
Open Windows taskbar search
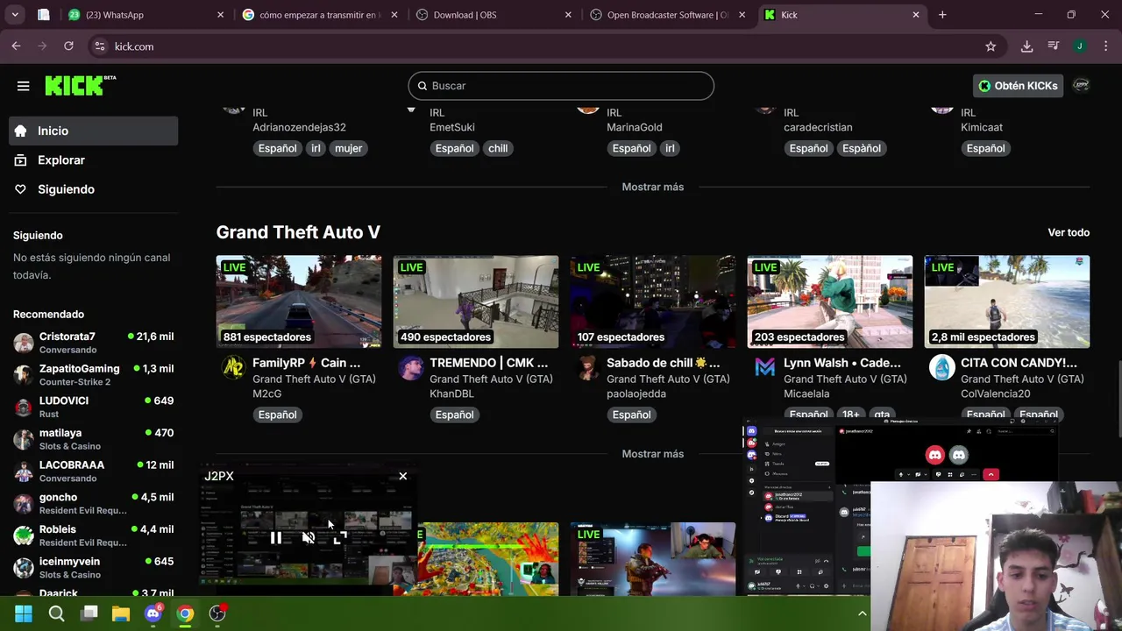click(x=56, y=613)
